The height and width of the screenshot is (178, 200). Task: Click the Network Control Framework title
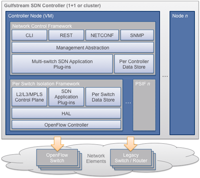pos(42,26)
